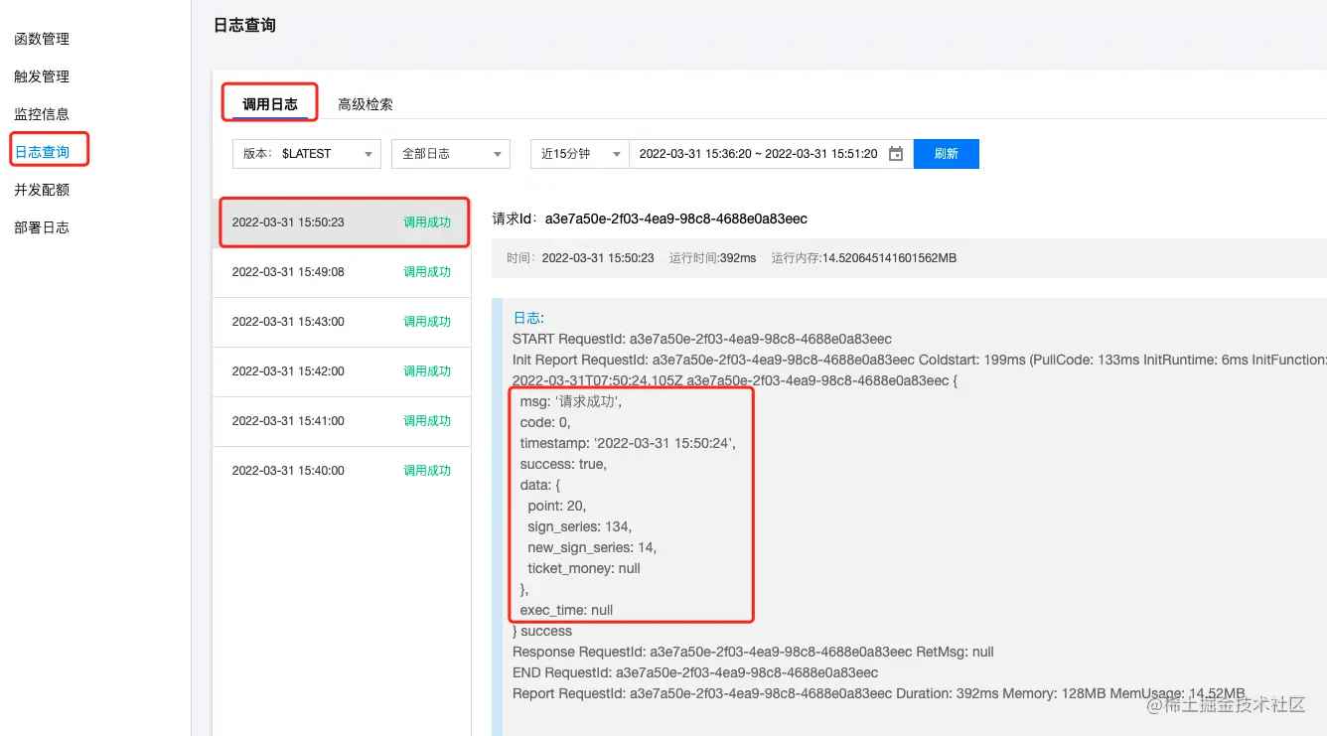Click the 日志查询 page title
1327x736 pixels.
244,25
